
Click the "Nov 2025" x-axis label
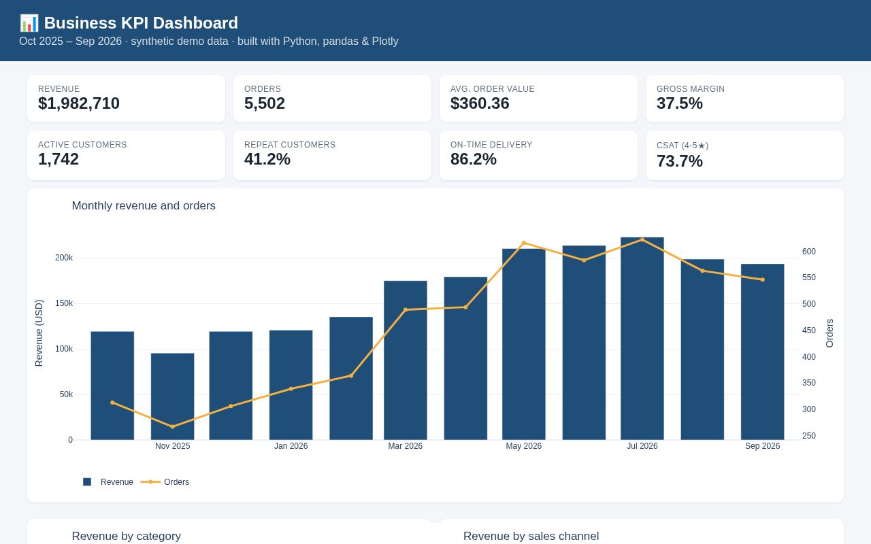coord(173,446)
